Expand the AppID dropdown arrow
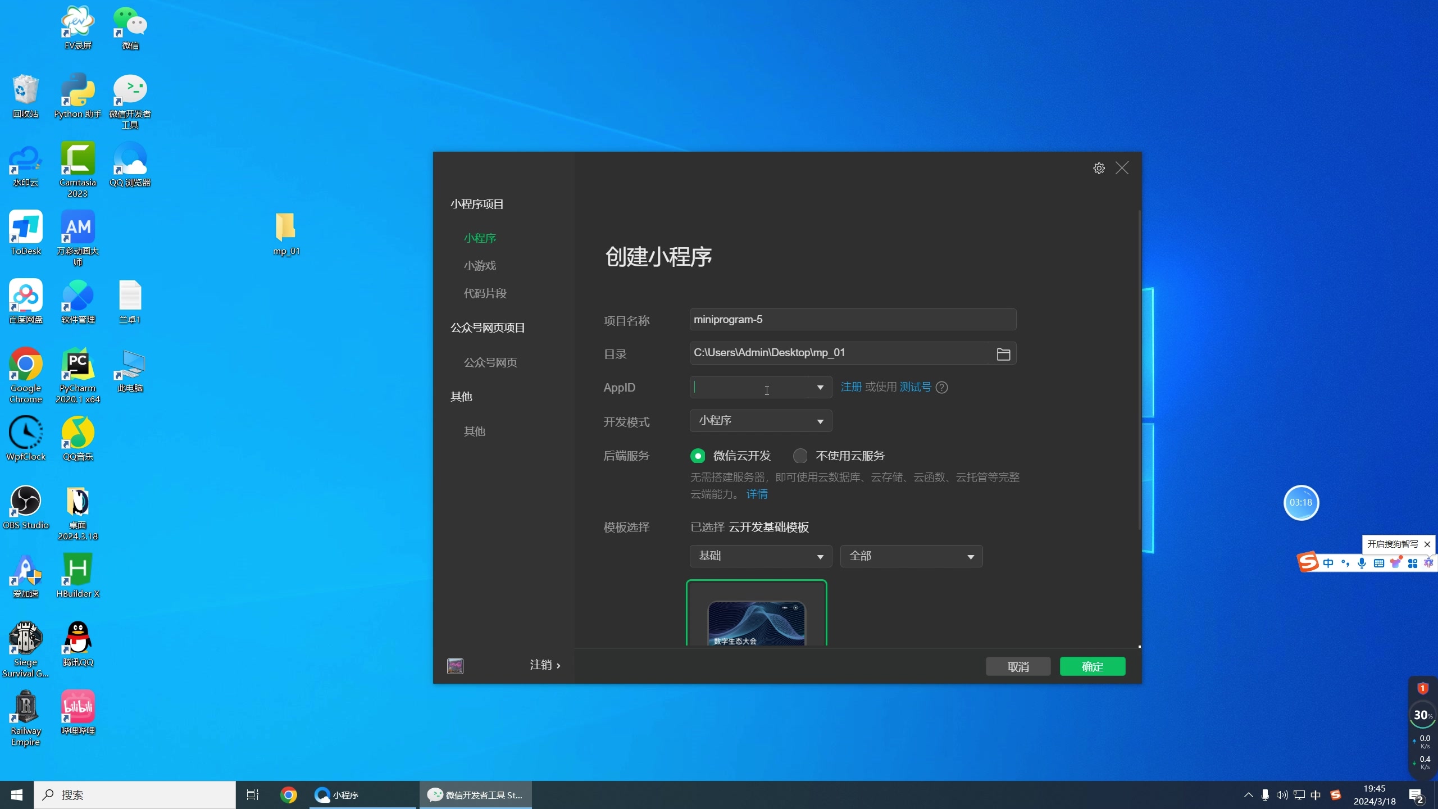Image resolution: width=1438 pixels, height=809 pixels. pos(820,388)
